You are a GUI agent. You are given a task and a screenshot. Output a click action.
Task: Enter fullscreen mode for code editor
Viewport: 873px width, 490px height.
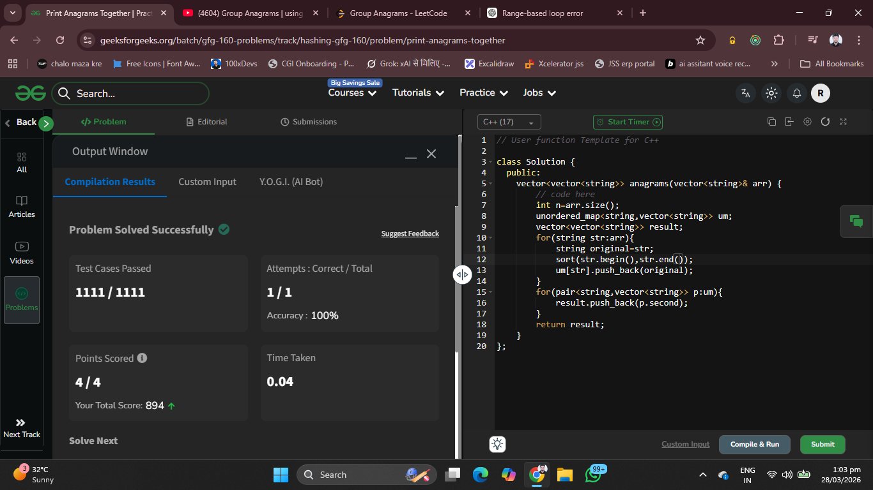[843, 122]
